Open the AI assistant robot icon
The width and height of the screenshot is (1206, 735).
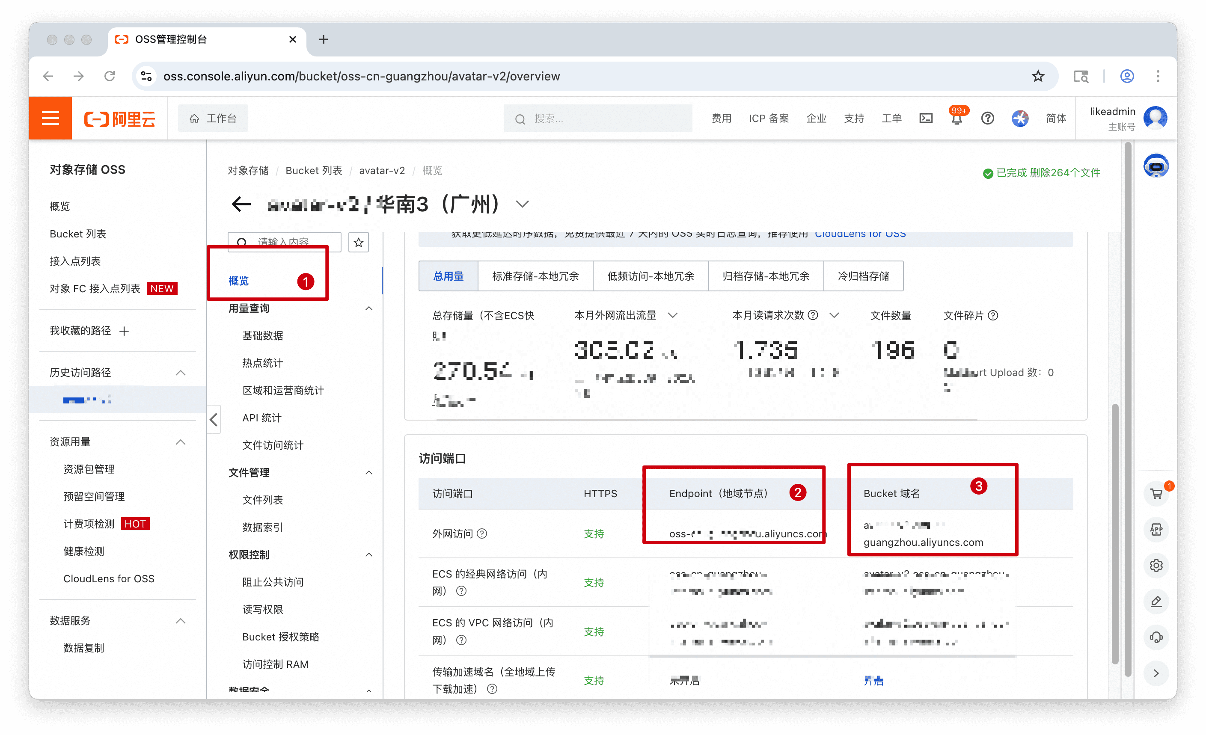[1156, 166]
